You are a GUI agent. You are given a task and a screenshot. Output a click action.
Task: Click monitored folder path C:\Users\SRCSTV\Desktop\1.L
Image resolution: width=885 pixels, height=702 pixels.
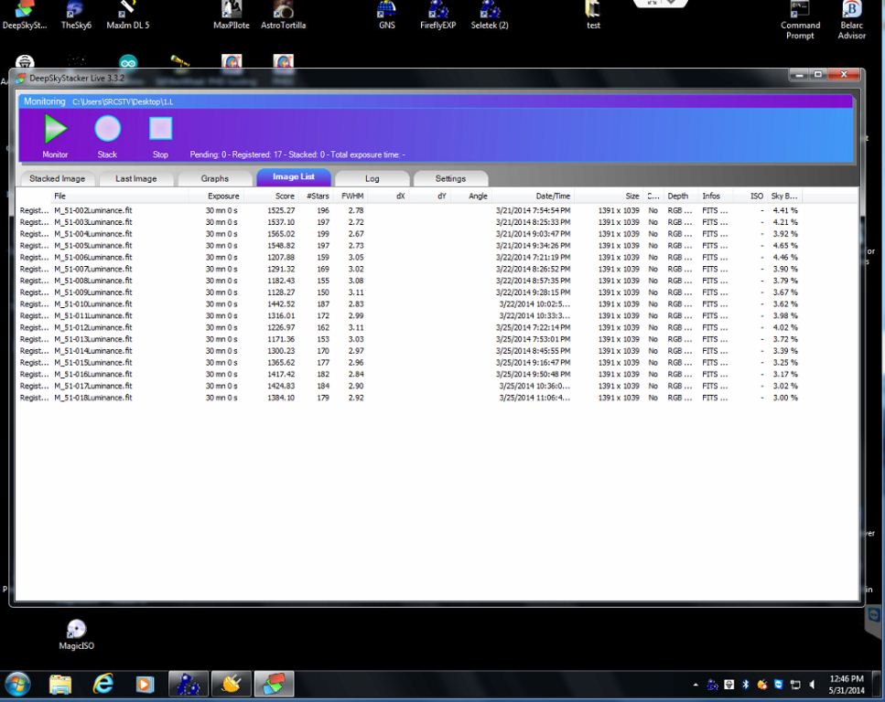[123, 102]
